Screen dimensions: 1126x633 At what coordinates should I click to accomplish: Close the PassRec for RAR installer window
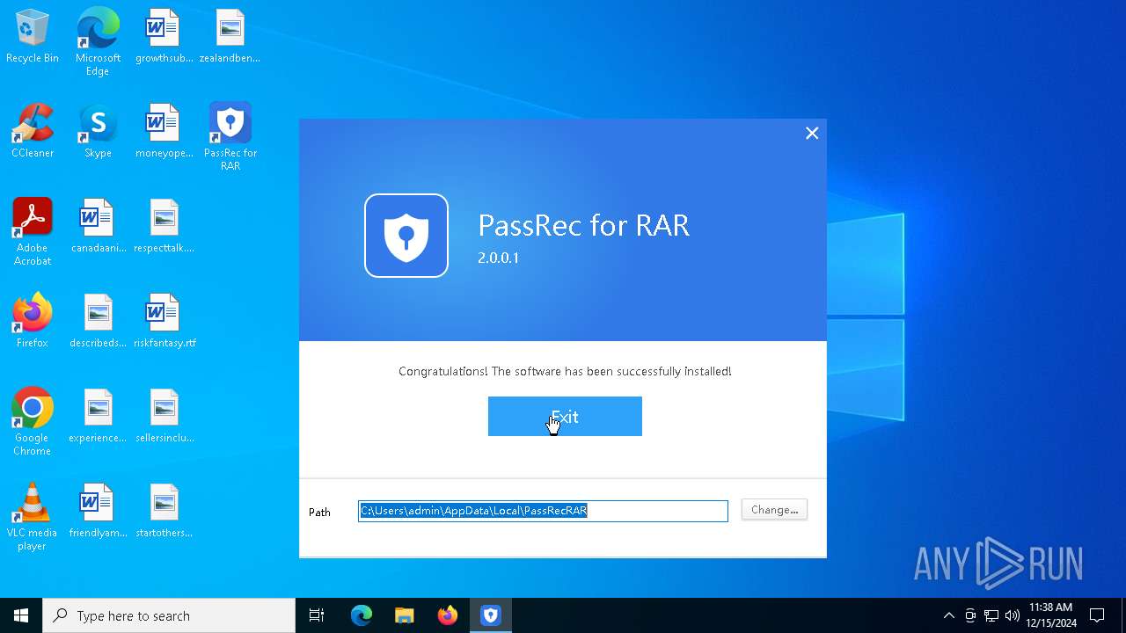(x=812, y=133)
